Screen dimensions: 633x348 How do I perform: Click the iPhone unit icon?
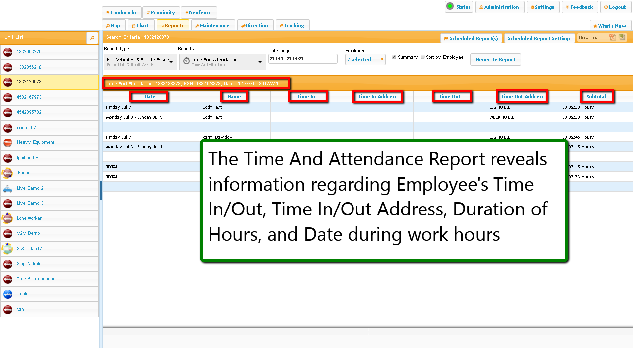point(8,173)
